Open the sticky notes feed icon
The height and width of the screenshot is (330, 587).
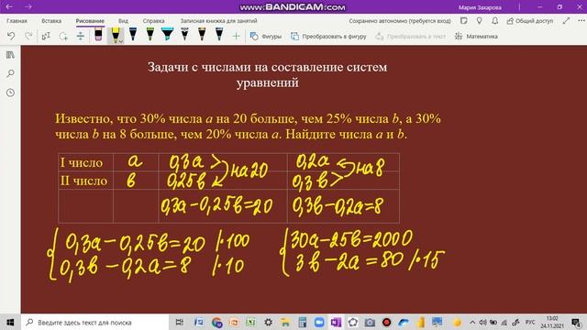tap(463, 21)
